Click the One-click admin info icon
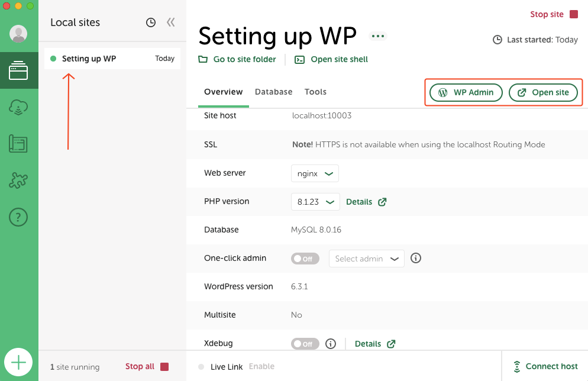The image size is (588, 381). [x=416, y=258]
